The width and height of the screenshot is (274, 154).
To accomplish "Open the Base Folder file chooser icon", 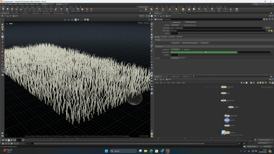I will (272, 31).
